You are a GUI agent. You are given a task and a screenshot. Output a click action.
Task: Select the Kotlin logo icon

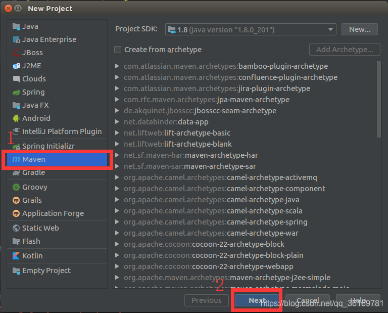point(16,256)
